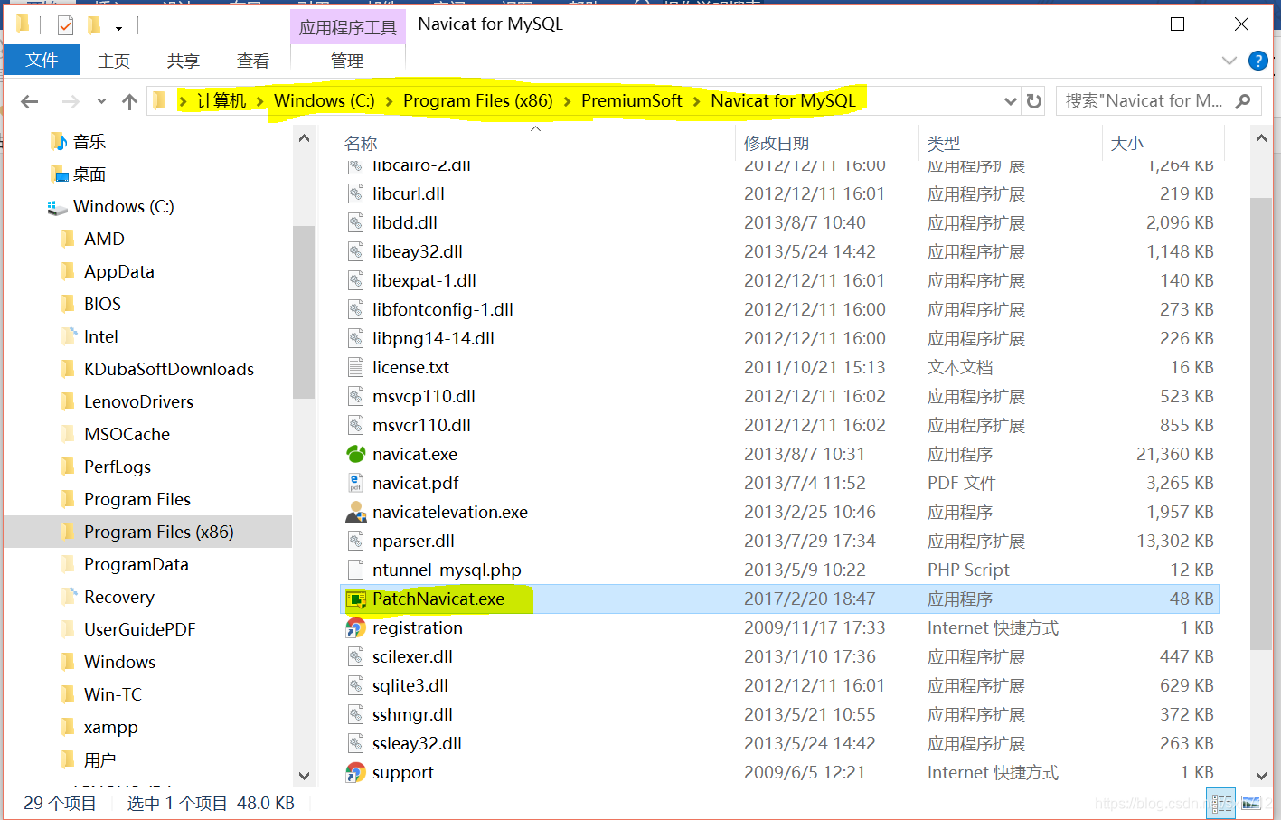Click the 应用程序工具 contextual tab header
Screen dimensions: 1281x820
(348, 27)
